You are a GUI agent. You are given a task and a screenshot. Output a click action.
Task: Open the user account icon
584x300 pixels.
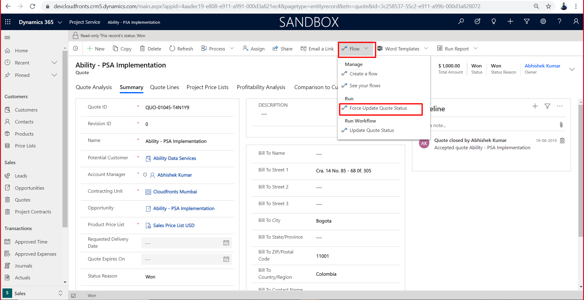point(576,21)
